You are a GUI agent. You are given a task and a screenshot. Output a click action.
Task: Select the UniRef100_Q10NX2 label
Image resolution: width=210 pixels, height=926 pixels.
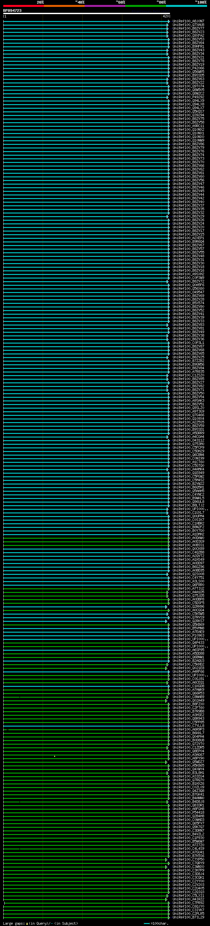(x=188, y=130)
